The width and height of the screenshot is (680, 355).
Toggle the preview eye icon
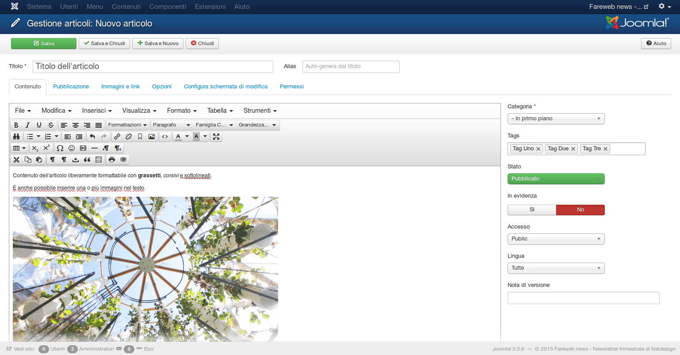click(123, 160)
